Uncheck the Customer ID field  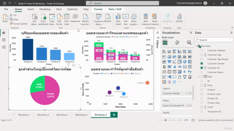pyautogui.click(x=201, y=68)
